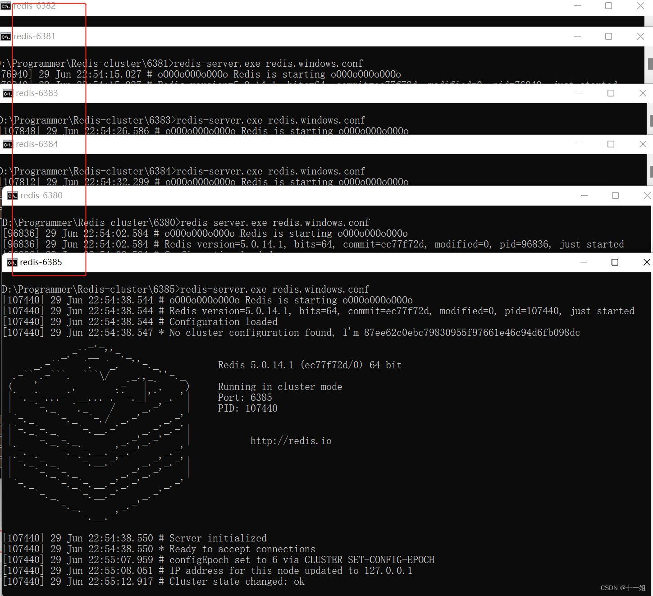
Task: Select the redis-6383 title bar text
Action: tap(37, 93)
